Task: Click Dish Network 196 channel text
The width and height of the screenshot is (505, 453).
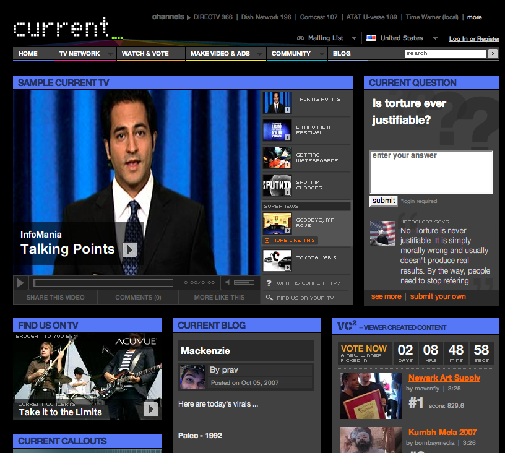Action: pyautogui.click(x=266, y=17)
